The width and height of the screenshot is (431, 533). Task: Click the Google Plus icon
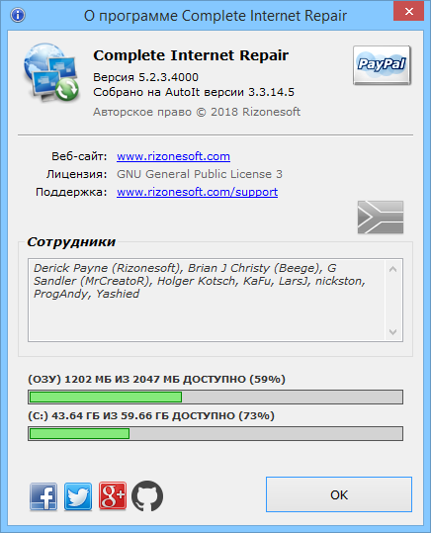point(113,496)
